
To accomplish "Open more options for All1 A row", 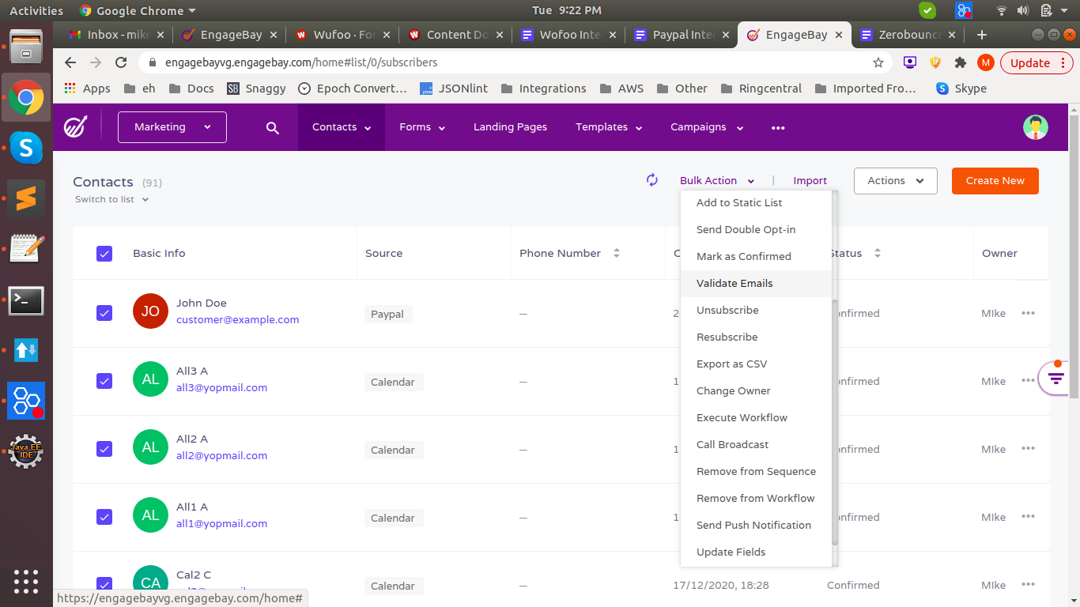I will [1028, 517].
